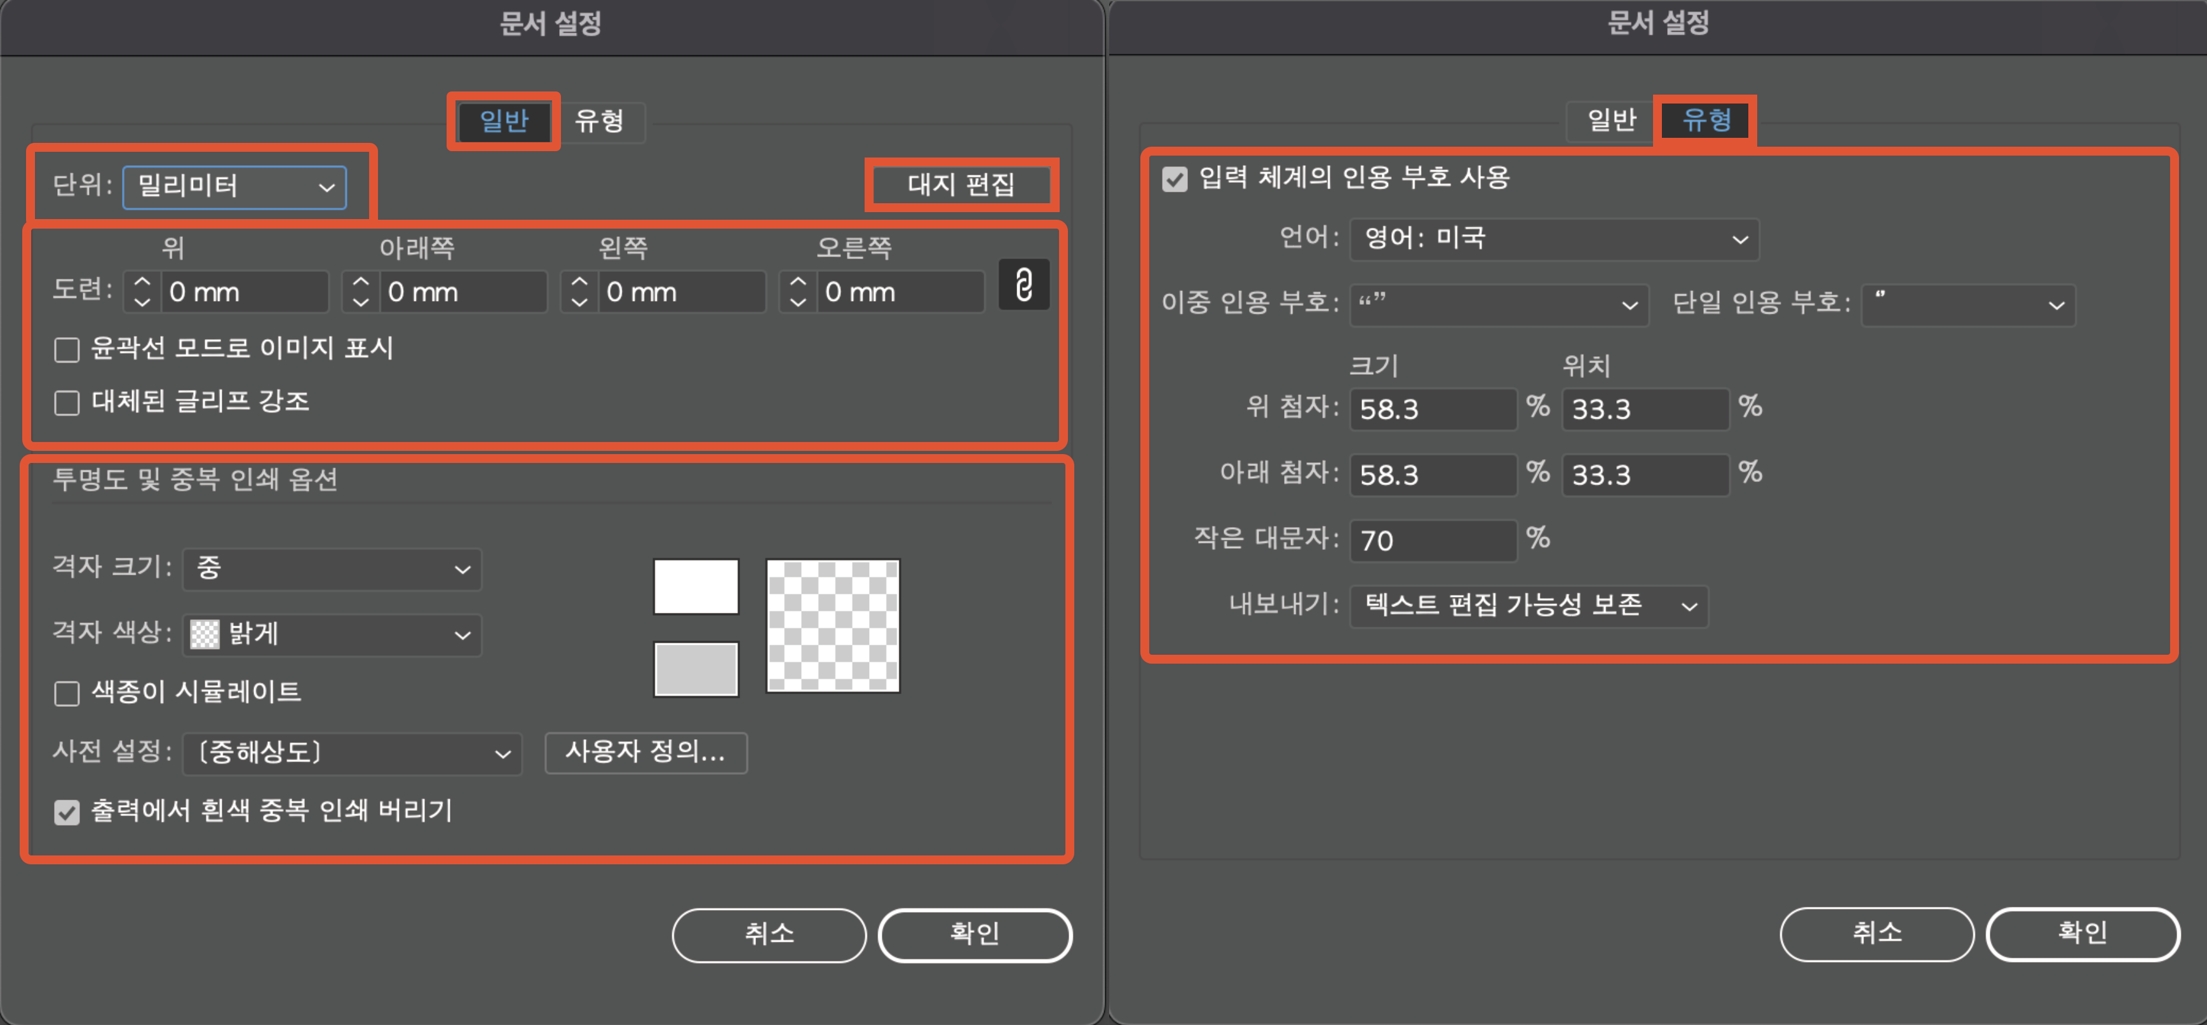Click the bottom bleed stepper arrows
Screen dimensions: 2207x1025
361,292
